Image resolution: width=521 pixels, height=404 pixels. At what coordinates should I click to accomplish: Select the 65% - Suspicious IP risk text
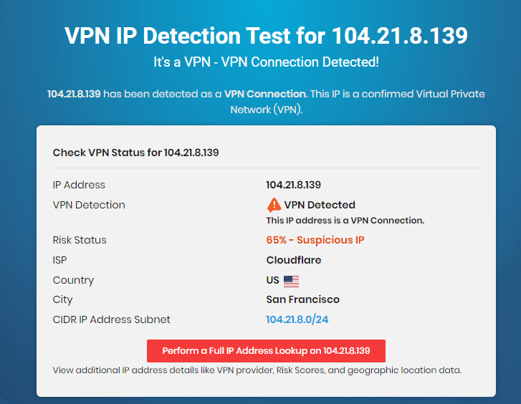coord(315,240)
